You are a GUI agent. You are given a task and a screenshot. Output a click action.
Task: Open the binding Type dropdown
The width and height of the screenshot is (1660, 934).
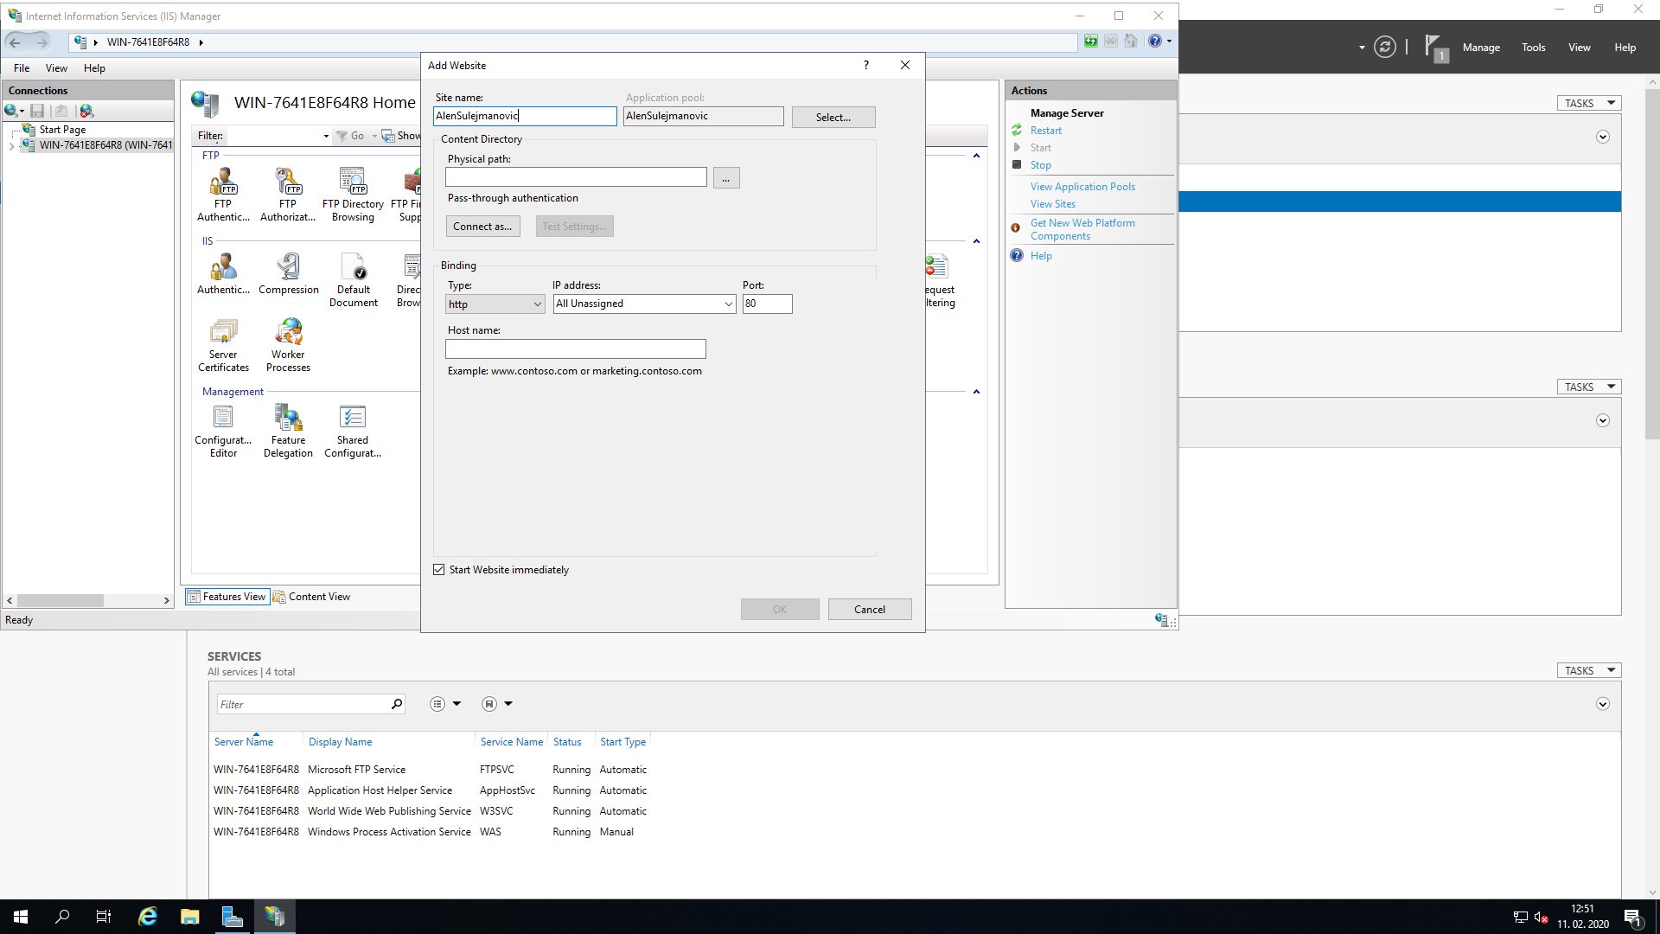tap(495, 304)
